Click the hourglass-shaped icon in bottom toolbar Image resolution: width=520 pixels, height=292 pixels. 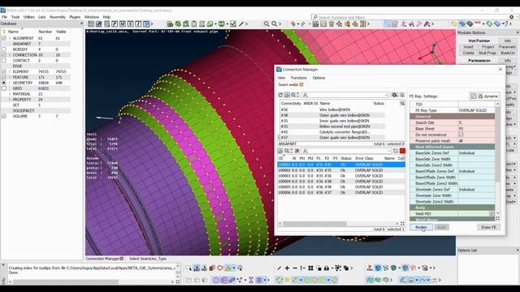pos(251,280)
